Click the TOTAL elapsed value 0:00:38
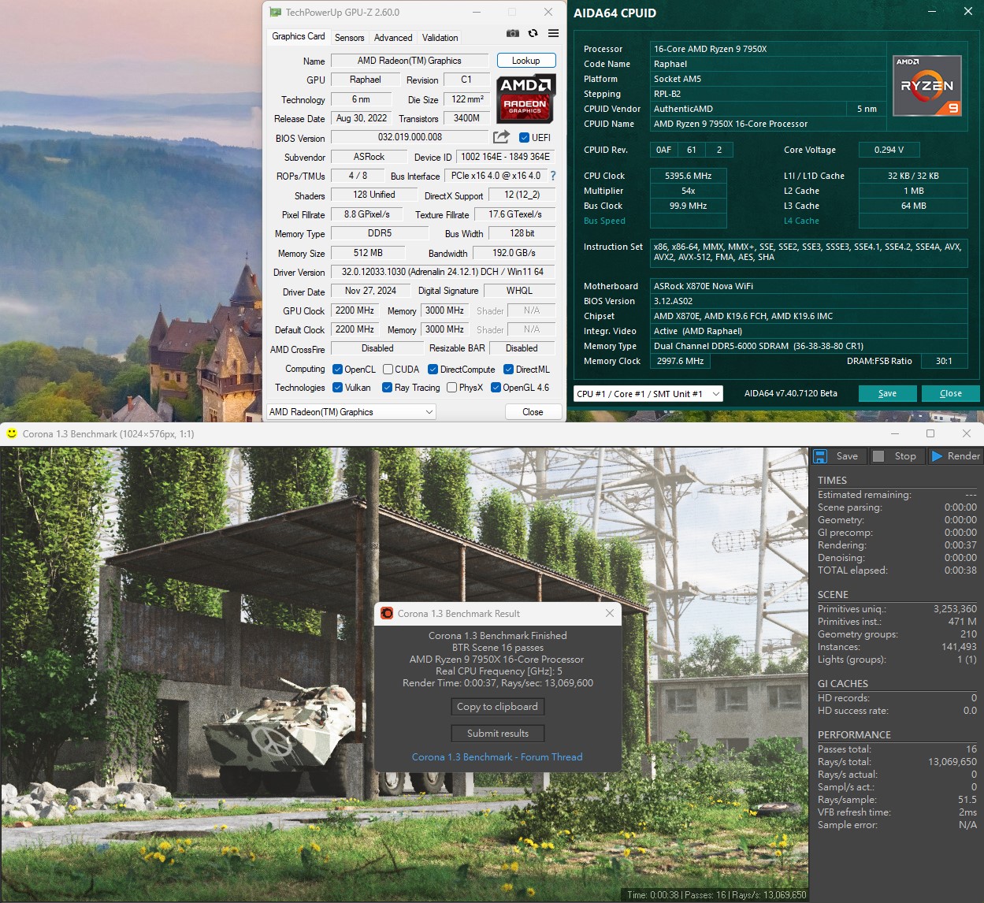This screenshot has height=903, width=984. click(x=960, y=570)
